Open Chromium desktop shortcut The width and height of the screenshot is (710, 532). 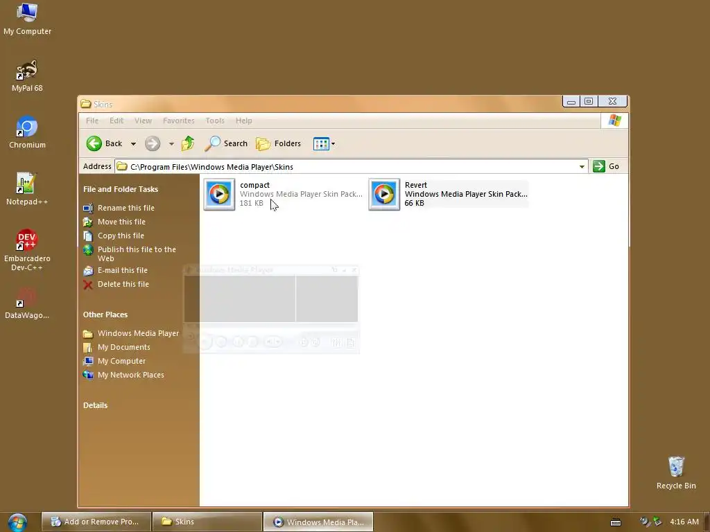[x=27, y=132]
